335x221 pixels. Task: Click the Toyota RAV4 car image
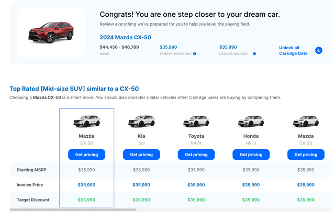[x=196, y=121]
